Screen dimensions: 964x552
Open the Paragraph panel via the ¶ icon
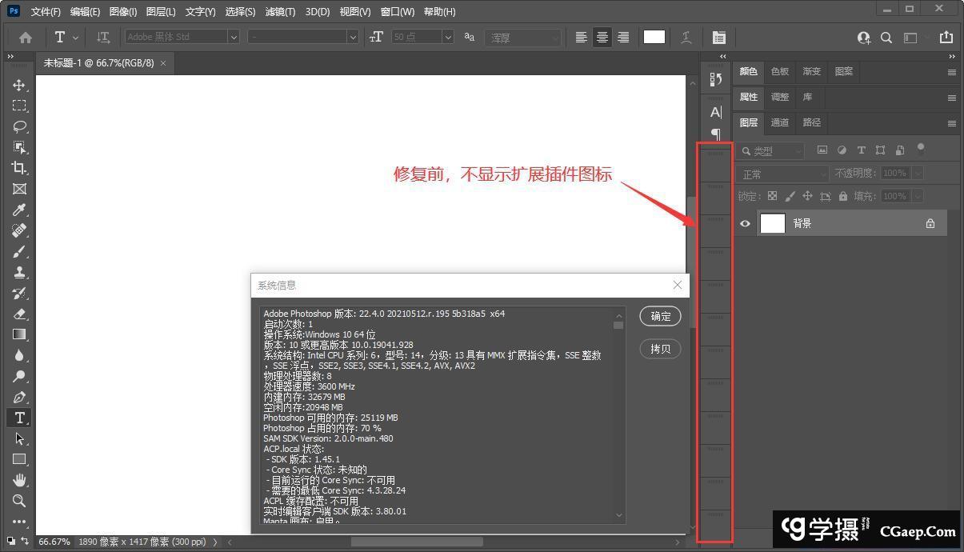(x=715, y=134)
